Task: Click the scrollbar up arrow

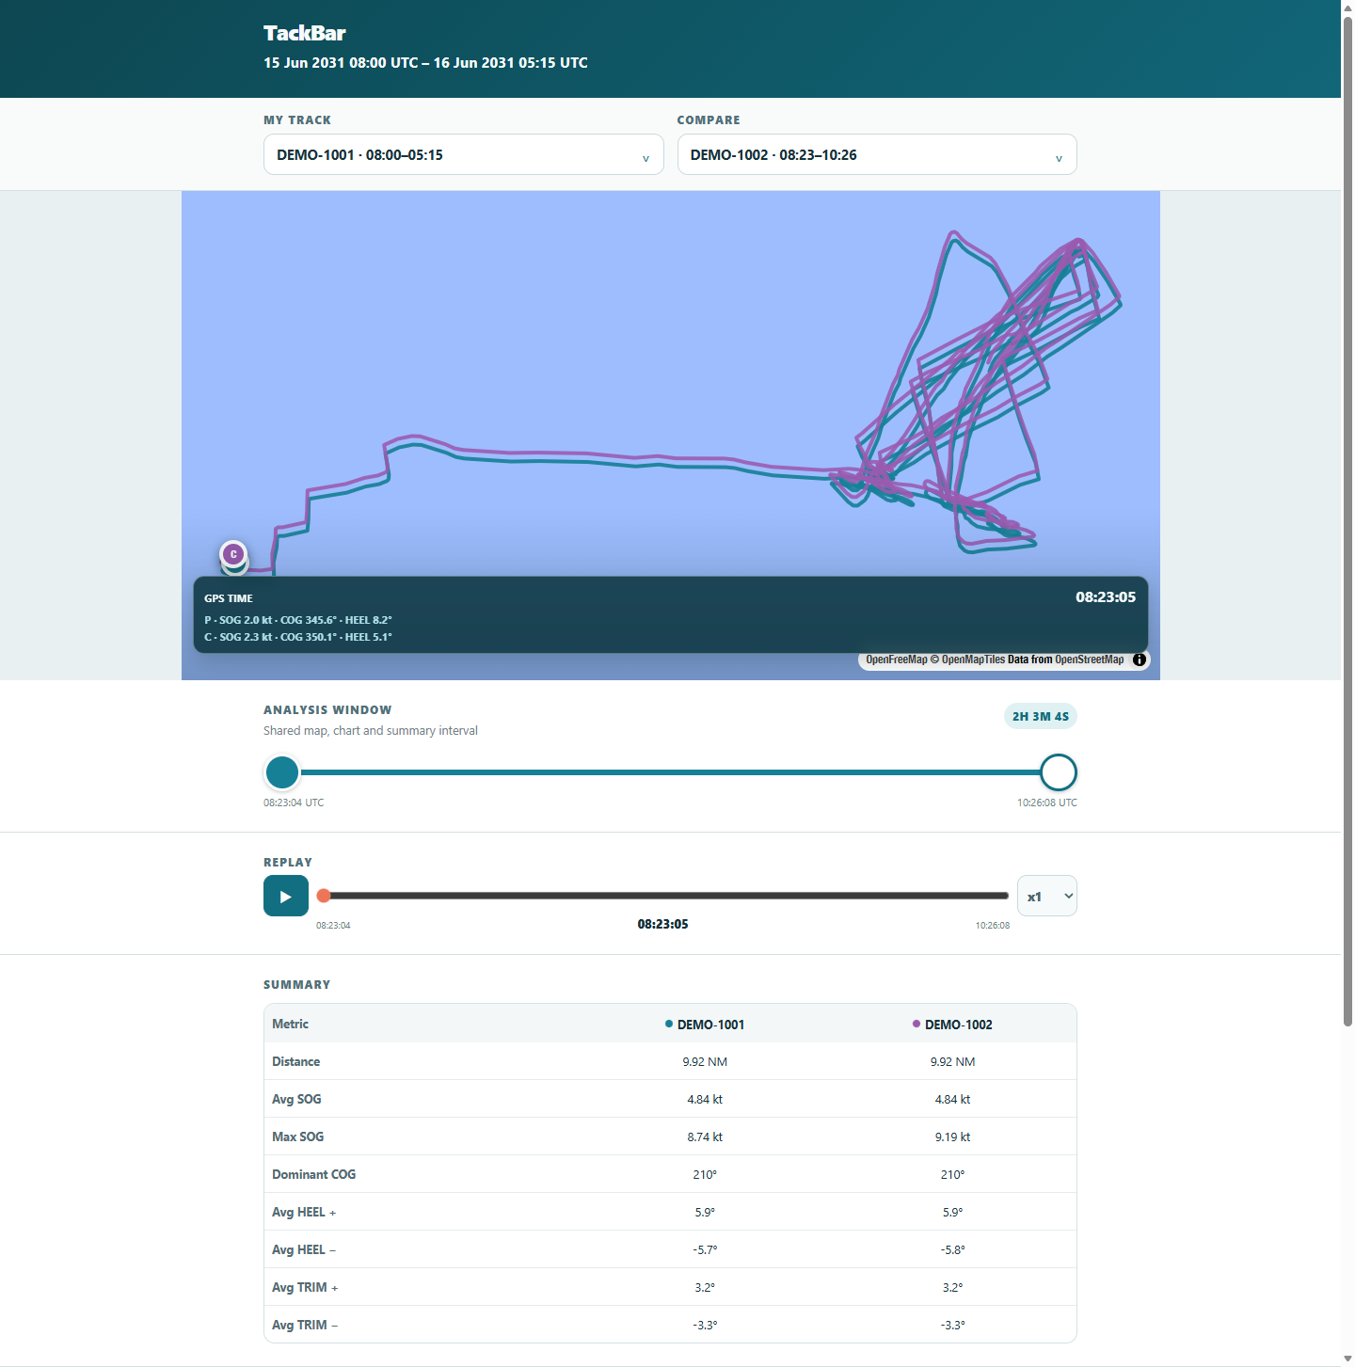Action: tap(1347, 7)
